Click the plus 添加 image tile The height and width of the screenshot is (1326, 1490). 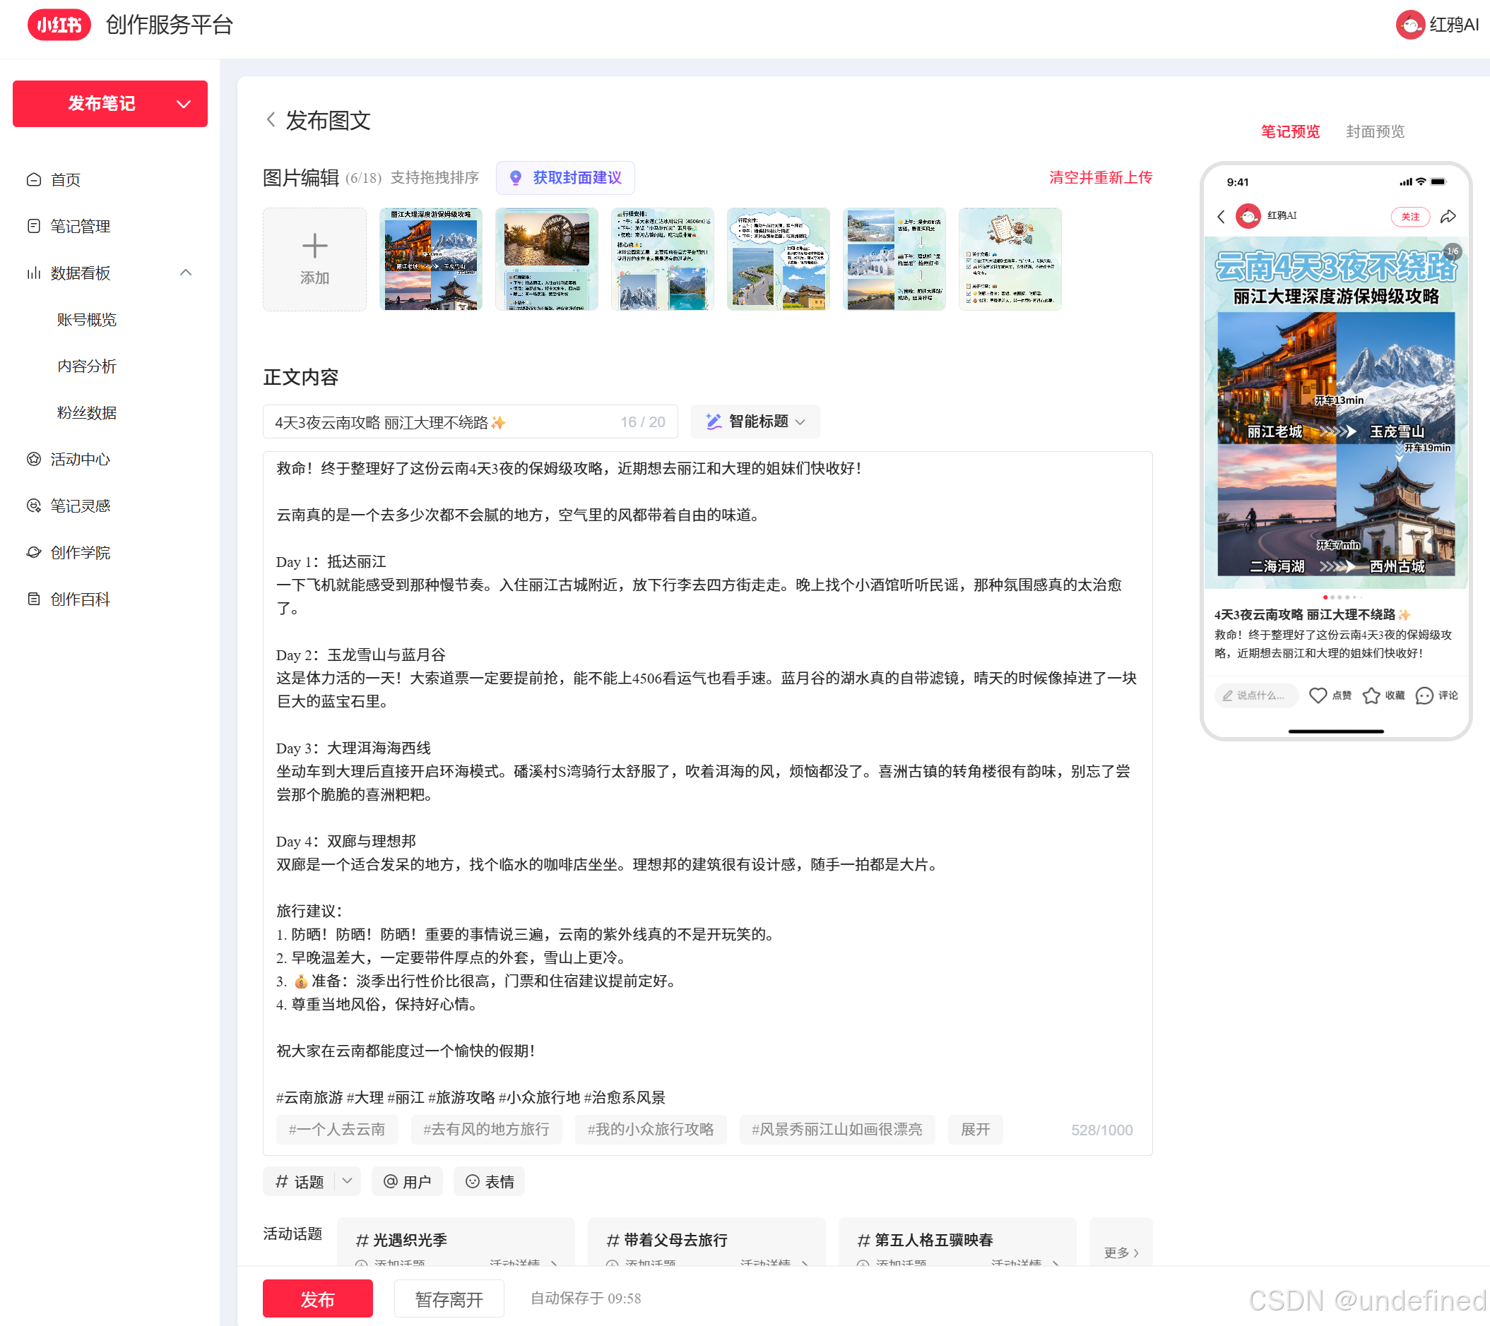click(x=314, y=258)
